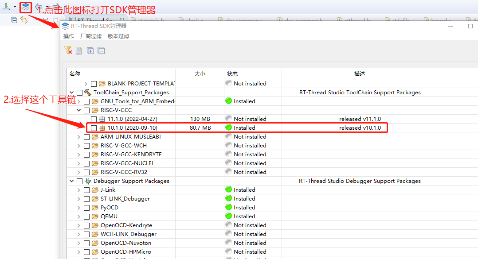Open the SDK Manager from the main toolbar
The height and width of the screenshot is (259, 478).
(x=26, y=7)
